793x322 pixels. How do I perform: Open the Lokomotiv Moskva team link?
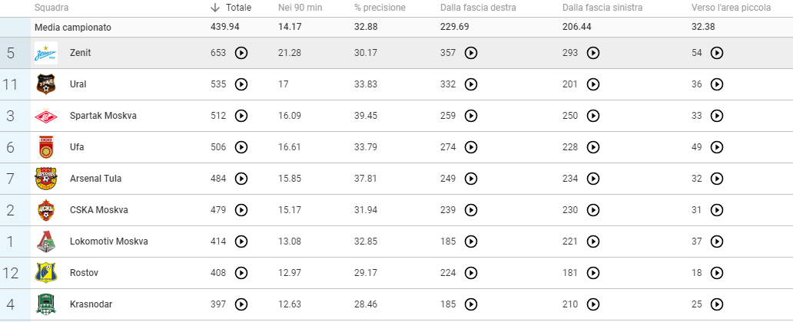pyautogui.click(x=109, y=242)
